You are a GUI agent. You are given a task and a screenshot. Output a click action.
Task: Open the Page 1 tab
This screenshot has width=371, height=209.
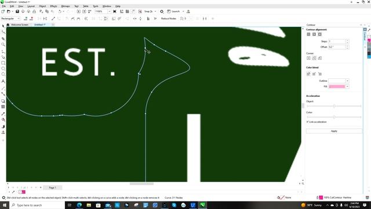tap(52, 188)
